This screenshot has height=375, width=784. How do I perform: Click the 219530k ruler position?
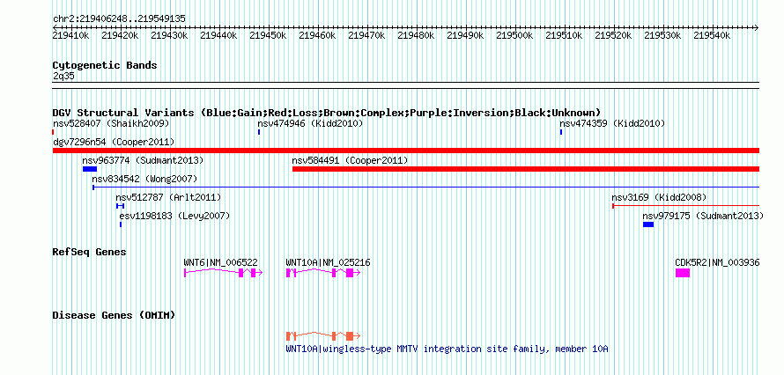point(662,35)
